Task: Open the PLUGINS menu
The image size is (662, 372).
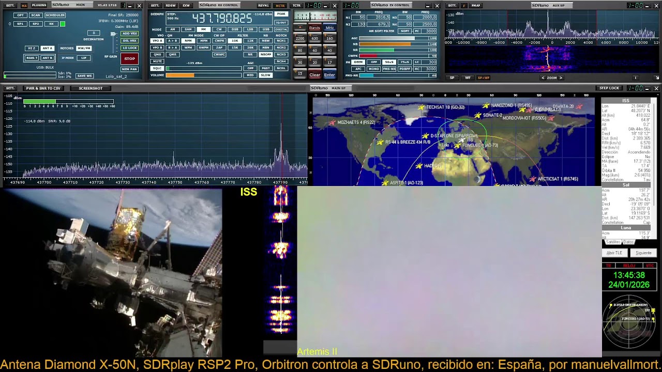Action: (x=39, y=5)
